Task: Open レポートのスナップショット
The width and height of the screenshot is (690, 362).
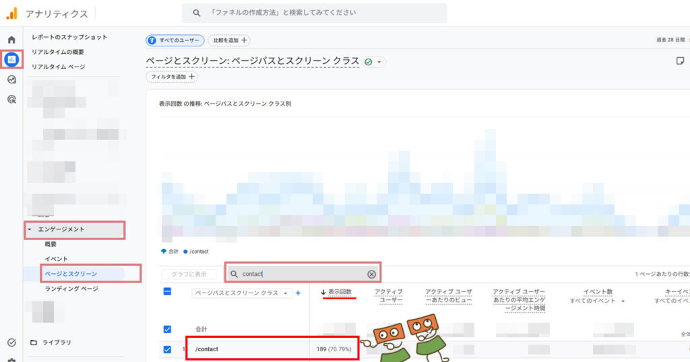Action: point(69,37)
